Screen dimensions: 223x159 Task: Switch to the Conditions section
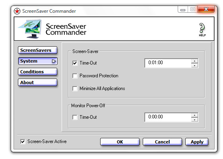(x=38, y=72)
